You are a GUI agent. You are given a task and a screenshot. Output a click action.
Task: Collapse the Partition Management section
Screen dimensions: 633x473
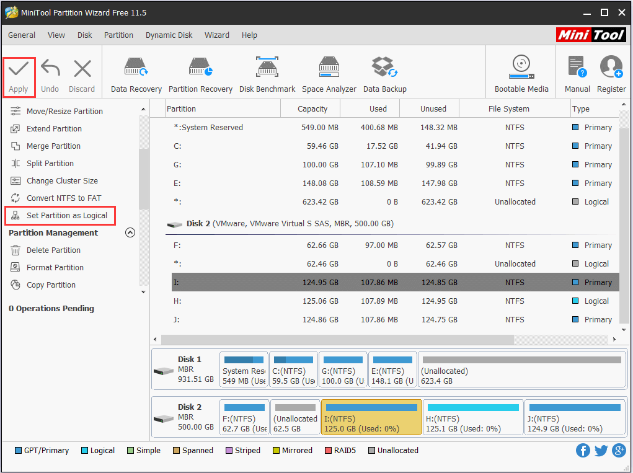pos(130,232)
